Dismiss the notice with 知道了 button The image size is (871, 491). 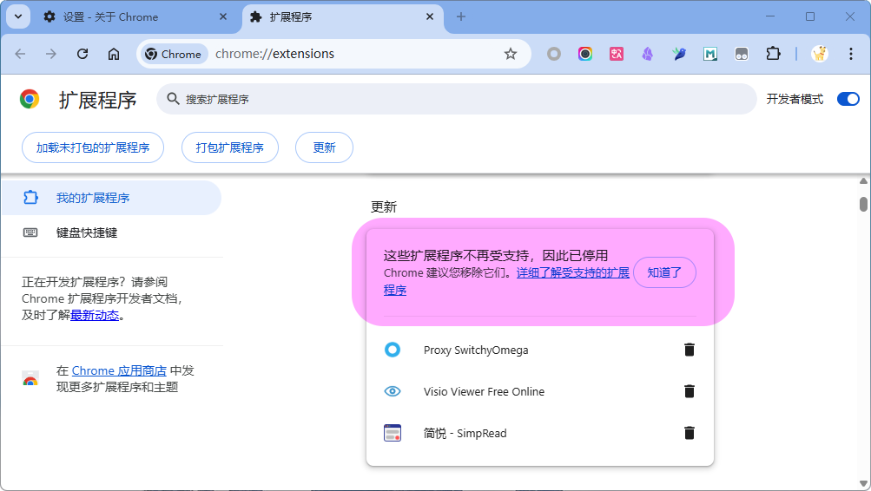[664, 272]
